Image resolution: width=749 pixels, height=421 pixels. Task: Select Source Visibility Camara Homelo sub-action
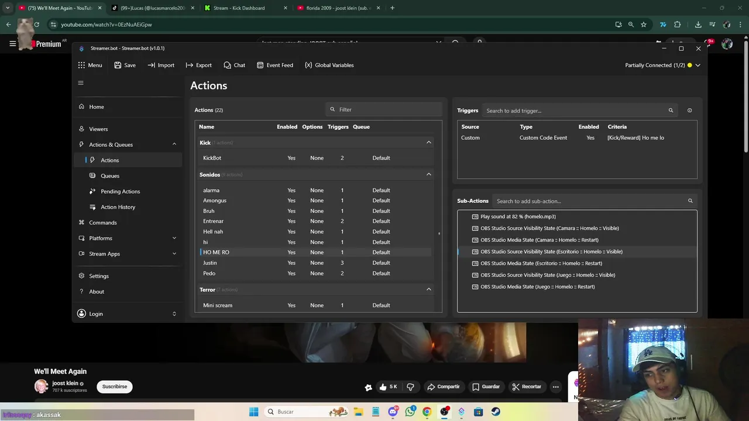pos(577,228)
